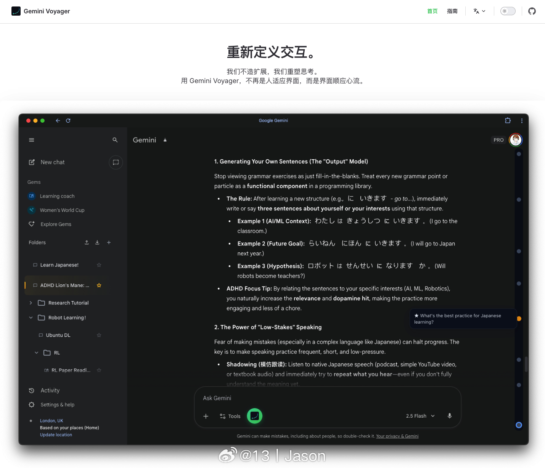Click the starred Japanese learning tooltip
This screenshot has height=468, width=545.
(463, 319)
